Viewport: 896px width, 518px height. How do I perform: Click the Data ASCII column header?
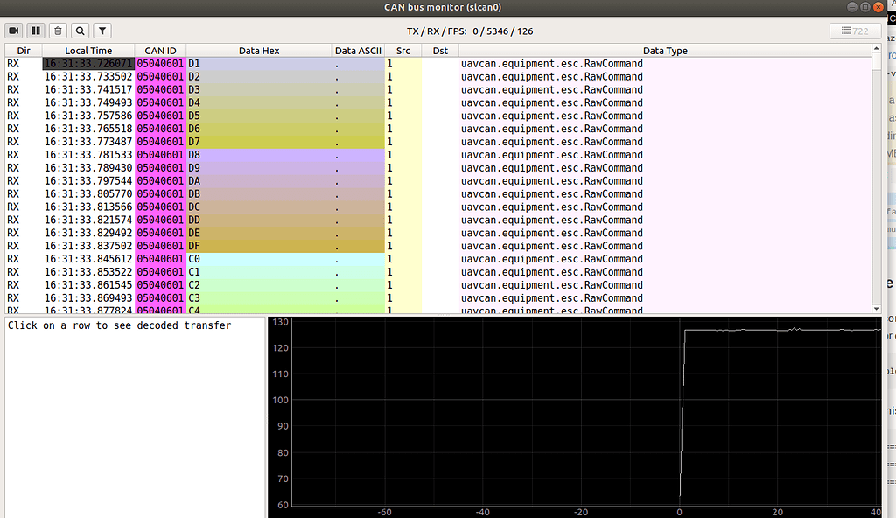coord(358,51)
